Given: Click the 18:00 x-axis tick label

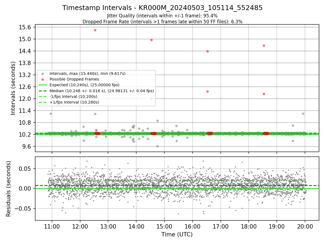Looking at the screenshot, I should 249,226.
